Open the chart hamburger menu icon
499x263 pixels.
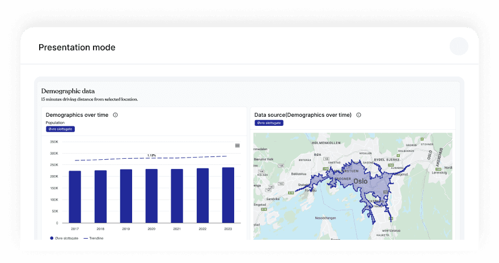(x=238, y=146)
